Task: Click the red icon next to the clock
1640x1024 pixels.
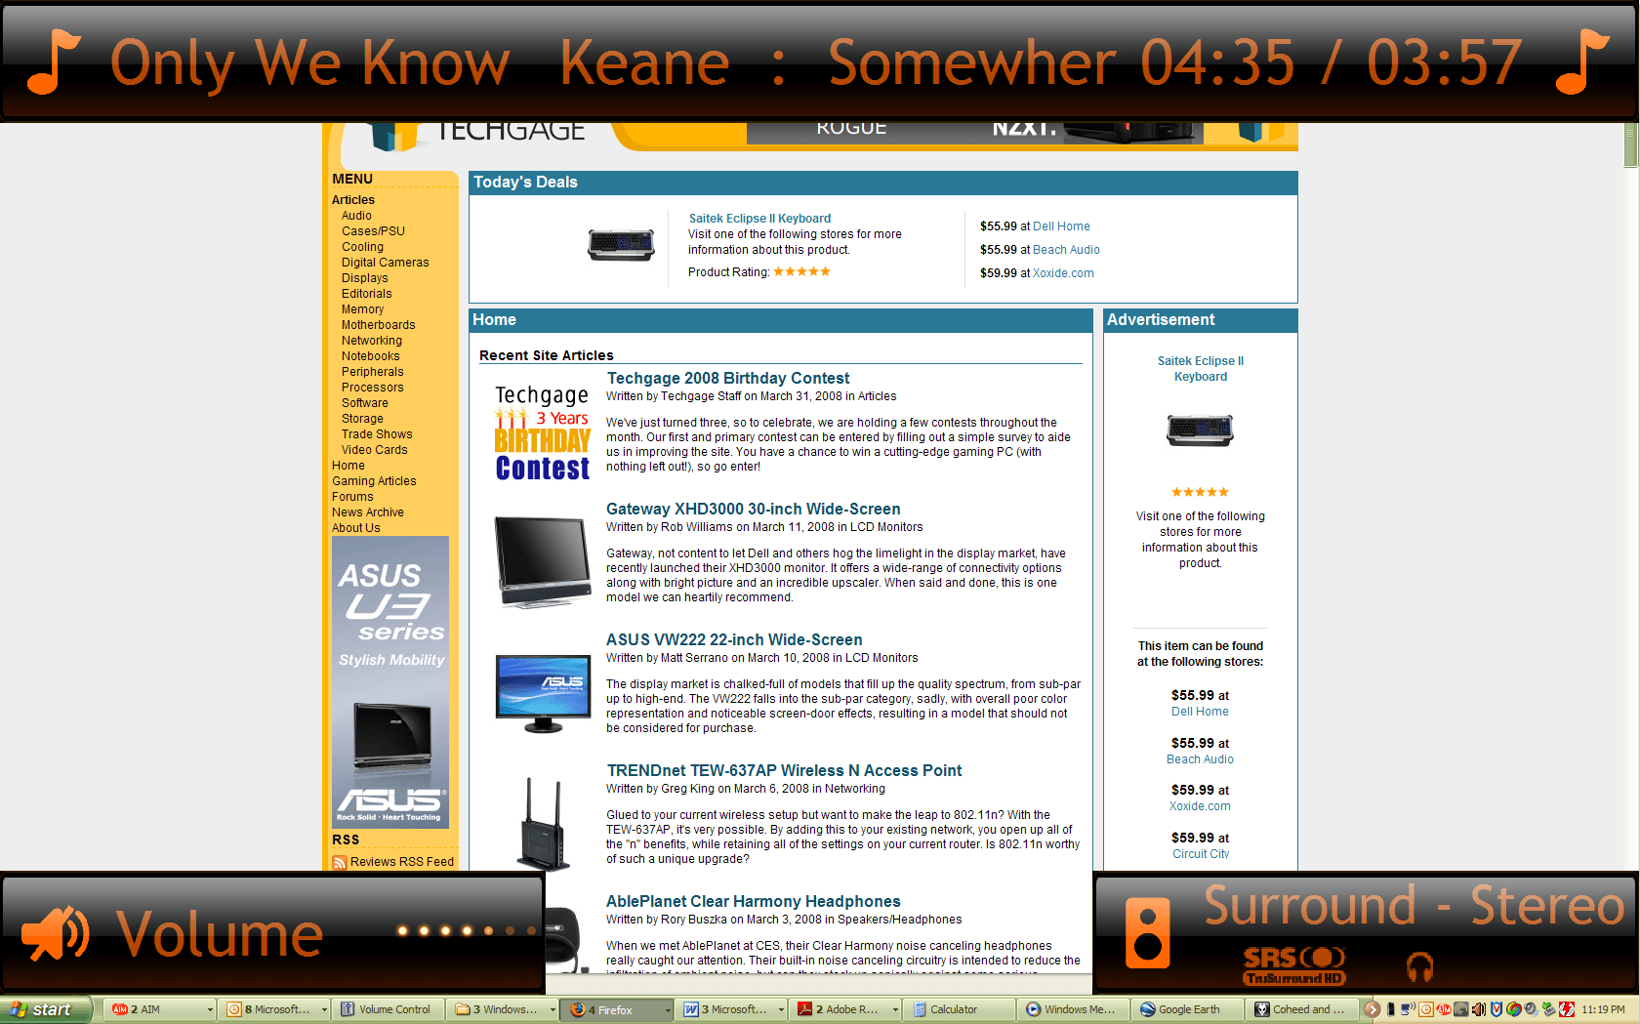Action: tap(1567, 1009)
